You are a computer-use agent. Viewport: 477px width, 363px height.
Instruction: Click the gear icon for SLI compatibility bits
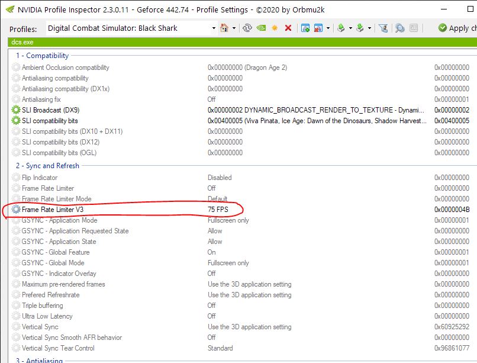point(16,120)
